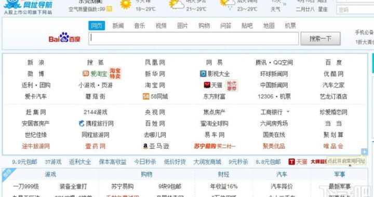
Task: Open the 珍爱婚恋网 link
Action: tap(333, 112)
